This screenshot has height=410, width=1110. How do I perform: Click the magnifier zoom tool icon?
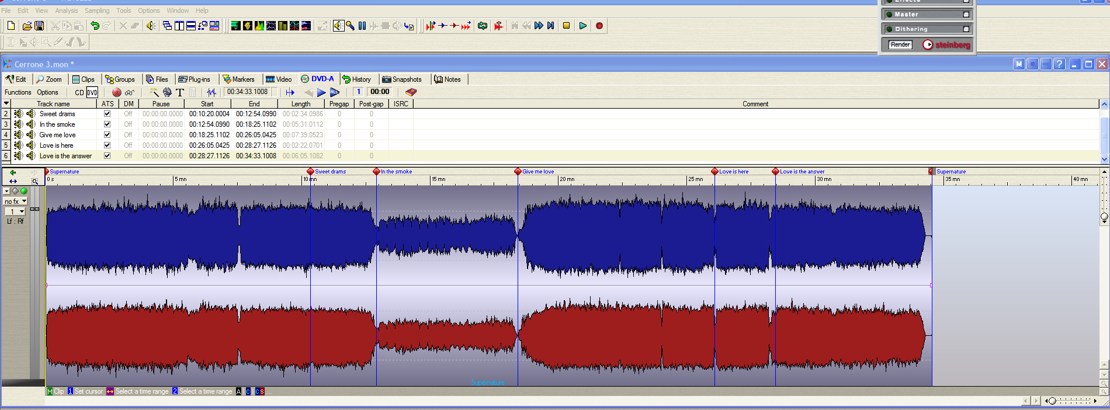coord(350,26)
